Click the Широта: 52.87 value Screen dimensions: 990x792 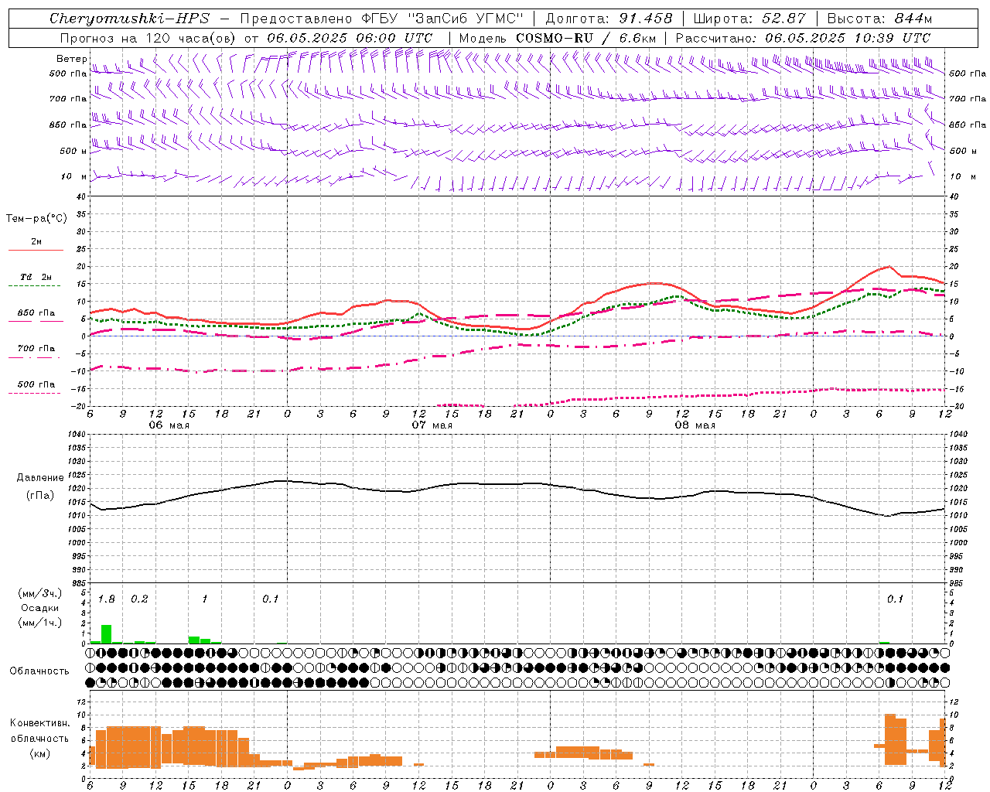[x=749, y=18]
